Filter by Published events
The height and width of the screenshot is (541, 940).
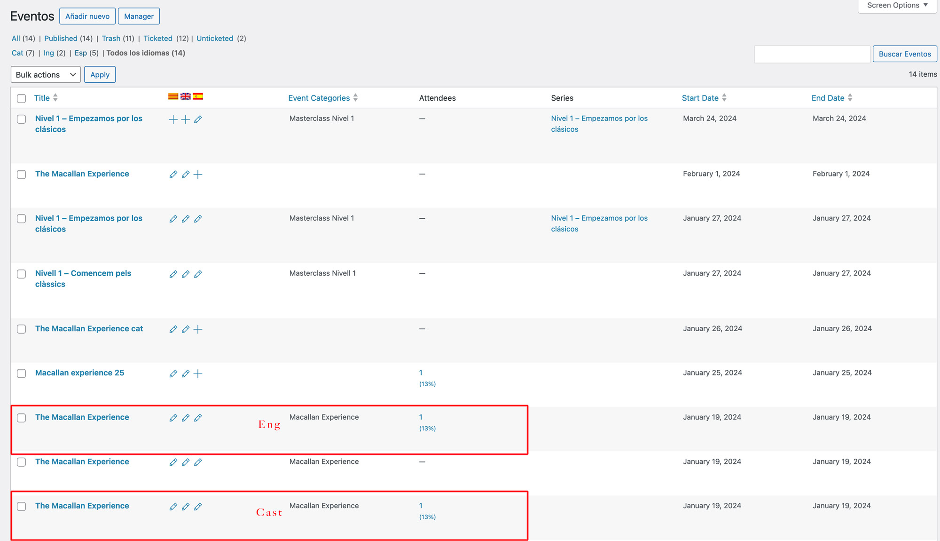(61, 39)
